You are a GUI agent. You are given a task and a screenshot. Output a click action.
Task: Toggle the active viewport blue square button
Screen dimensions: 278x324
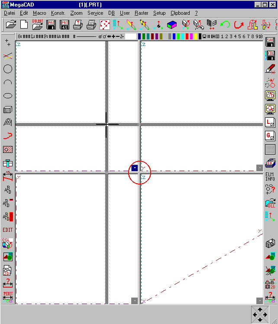(x=135, y=168)
